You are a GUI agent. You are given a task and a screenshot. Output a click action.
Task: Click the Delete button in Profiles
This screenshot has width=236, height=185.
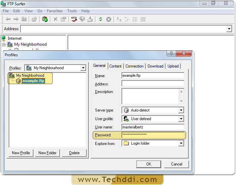pyautogui.click(x=74, y=153)
